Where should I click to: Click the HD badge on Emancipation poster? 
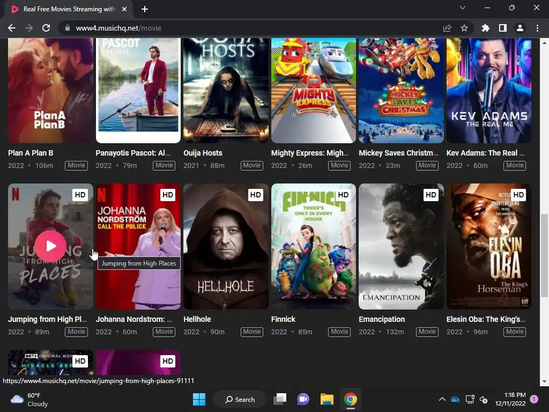(431, 195)
